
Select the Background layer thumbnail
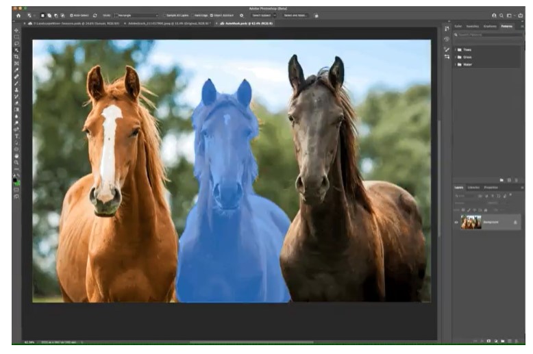click(471, 222)
